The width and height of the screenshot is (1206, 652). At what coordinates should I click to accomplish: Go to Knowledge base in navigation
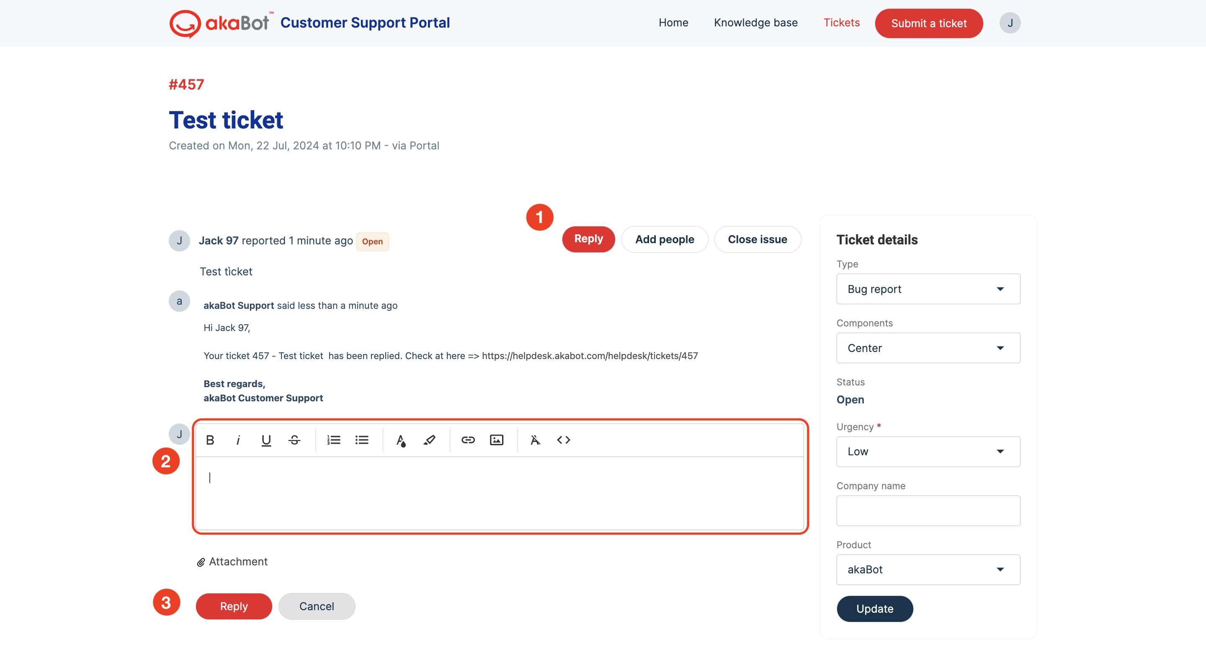[x=755, y=23]
